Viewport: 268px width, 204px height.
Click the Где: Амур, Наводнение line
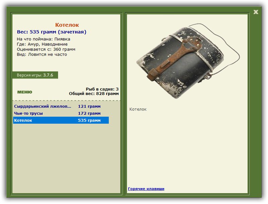pyautogui.click(x=42, y=44)
